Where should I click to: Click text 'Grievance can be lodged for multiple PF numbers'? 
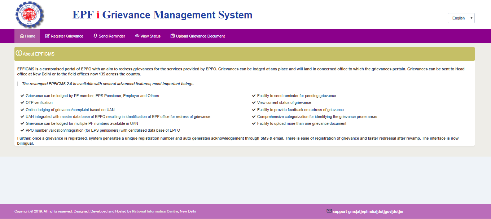click(x=82, y=123)
